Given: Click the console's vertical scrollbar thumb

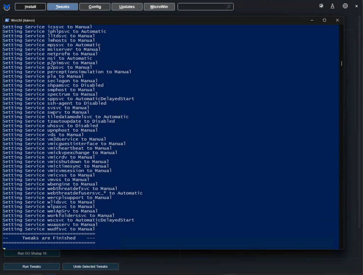Looking at the screenshot, I should pos(341,64).
